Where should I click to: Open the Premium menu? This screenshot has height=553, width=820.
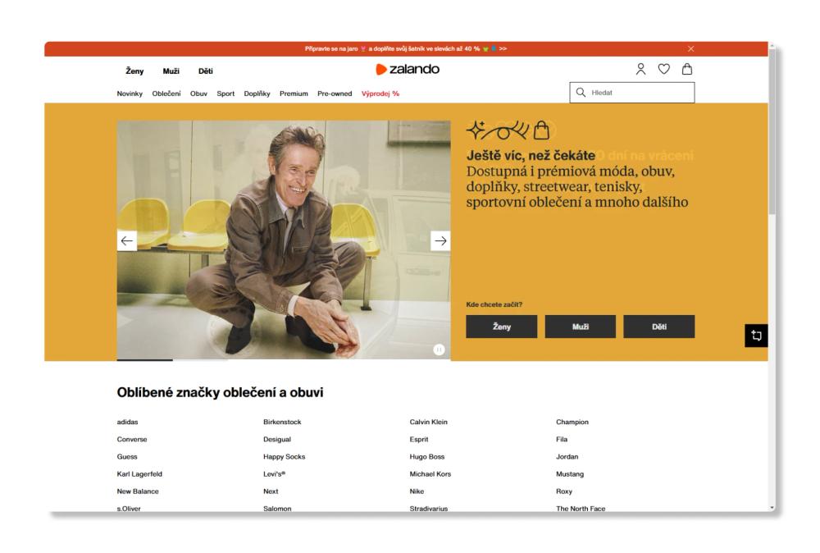click(x=294, y=94)
